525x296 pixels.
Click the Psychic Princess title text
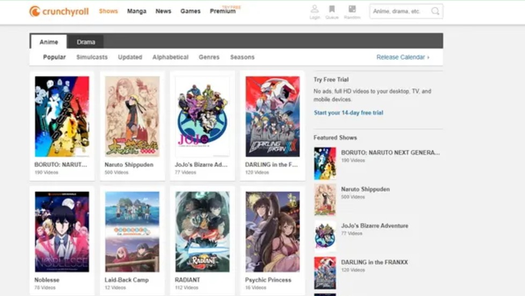point(268,280)
